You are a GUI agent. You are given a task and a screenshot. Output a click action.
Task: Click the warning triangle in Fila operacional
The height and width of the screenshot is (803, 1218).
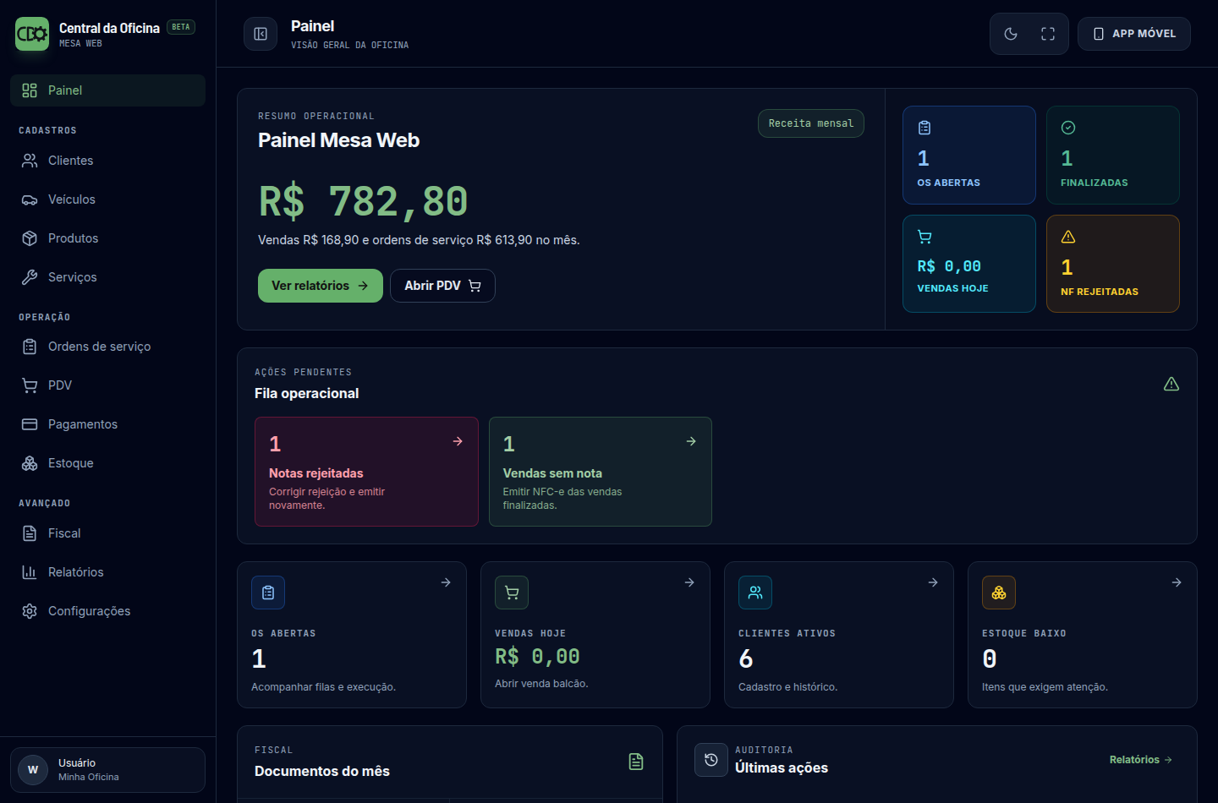pyautogui.click(x=1171, y=384)
